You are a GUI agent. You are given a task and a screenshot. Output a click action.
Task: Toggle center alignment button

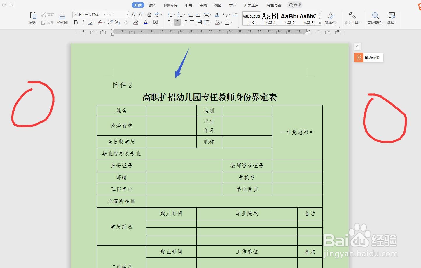[177, 22]
